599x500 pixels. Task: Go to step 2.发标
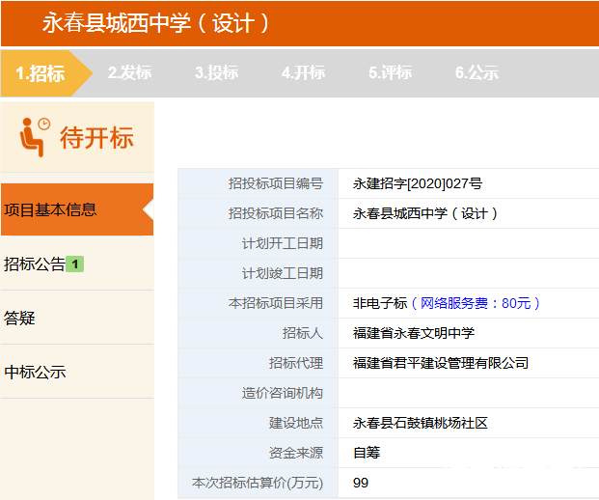pyautogui.click(x=130, y=72)
